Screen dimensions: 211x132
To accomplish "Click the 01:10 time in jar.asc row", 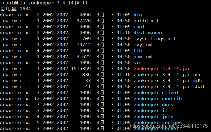I will point(123,75).
